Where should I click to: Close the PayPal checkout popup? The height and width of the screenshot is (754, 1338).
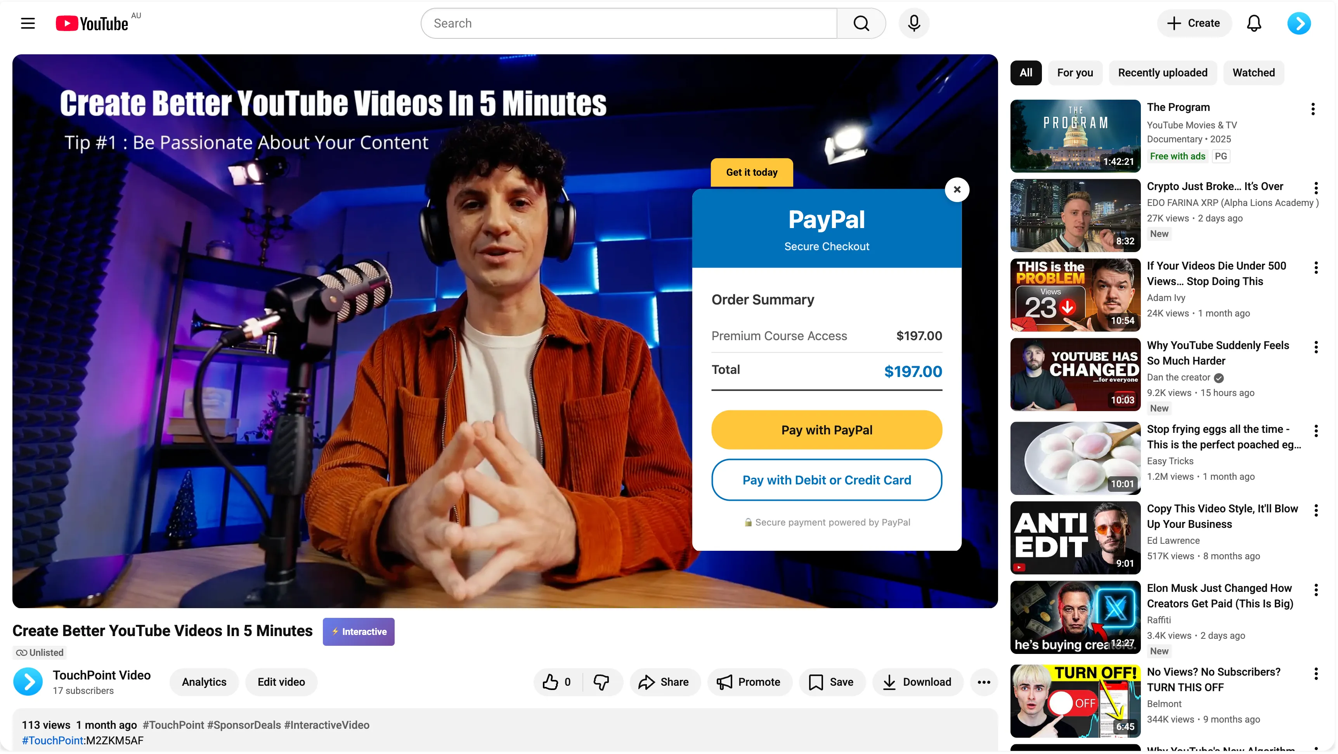(x=957, y=190)
